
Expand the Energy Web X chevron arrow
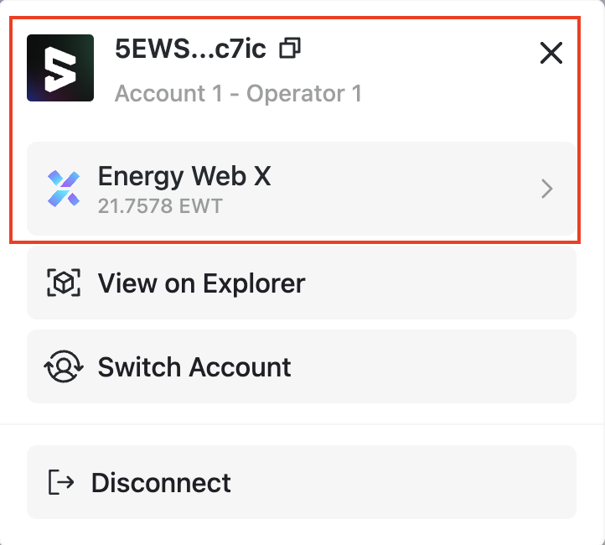coord(546,189)
